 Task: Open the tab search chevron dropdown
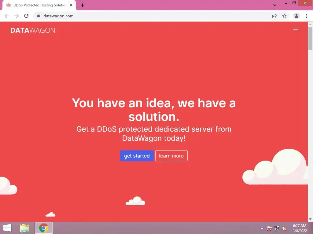275,5
